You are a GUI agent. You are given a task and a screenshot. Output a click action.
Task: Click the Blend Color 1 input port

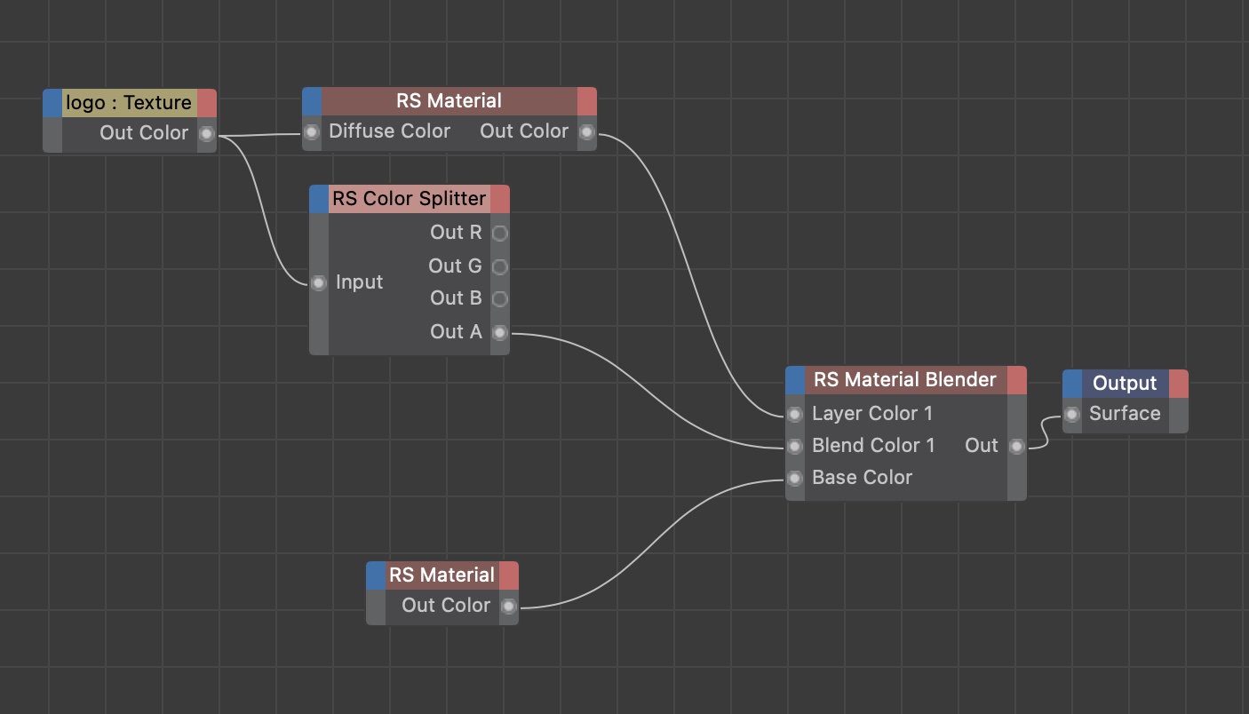[795, 446]
